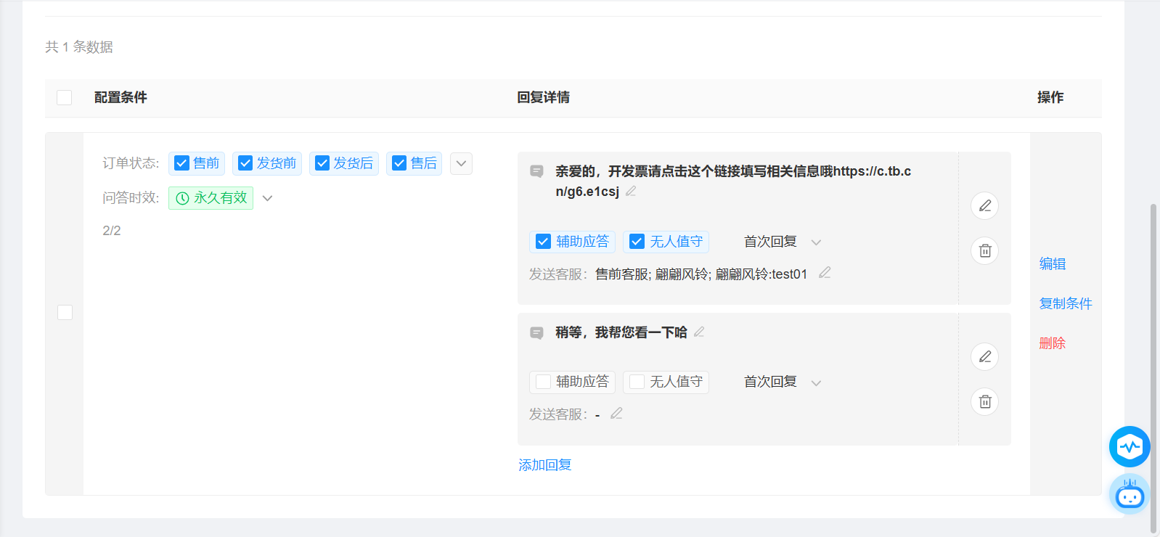Screen dimensions: 1160x537
Task: Click the 配置条件 column header
Action: click(121, 97)
